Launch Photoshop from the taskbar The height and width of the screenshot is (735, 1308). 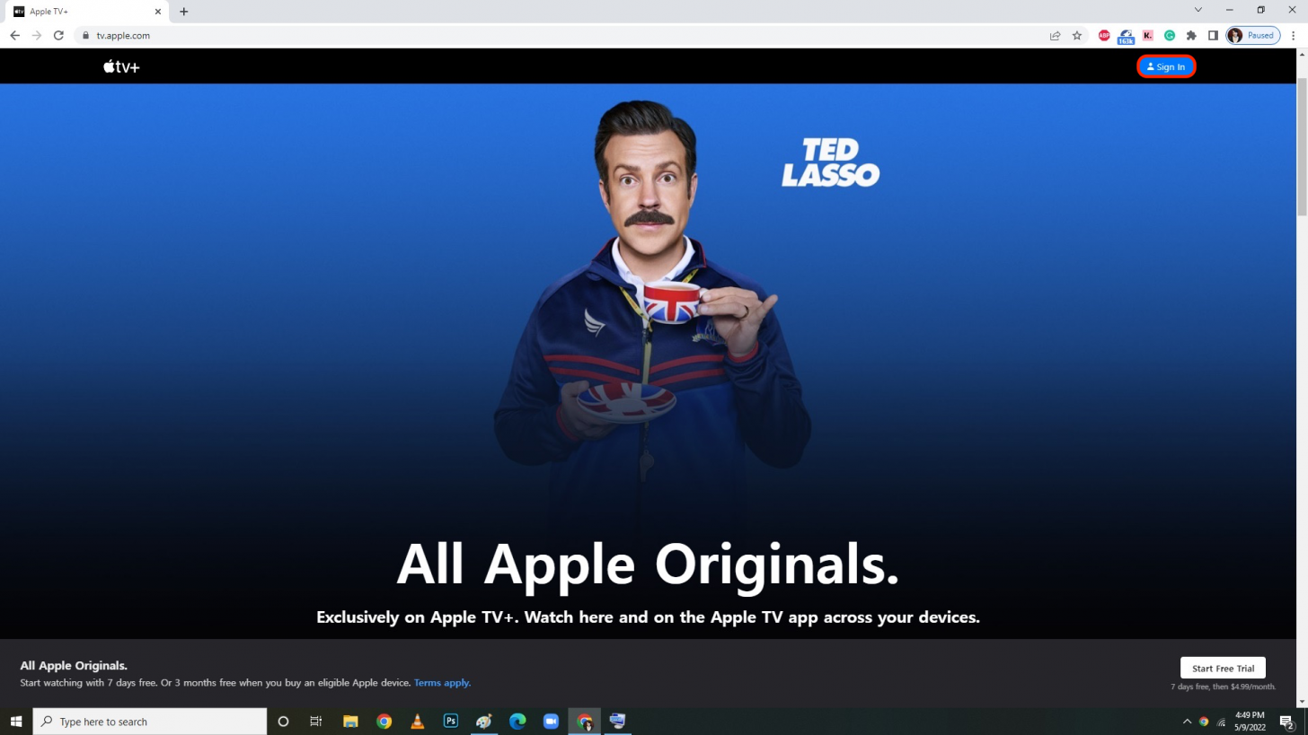click(451, 722)
